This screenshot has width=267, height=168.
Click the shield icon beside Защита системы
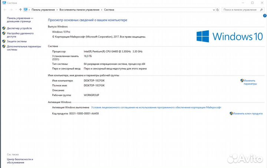point(4,42)
